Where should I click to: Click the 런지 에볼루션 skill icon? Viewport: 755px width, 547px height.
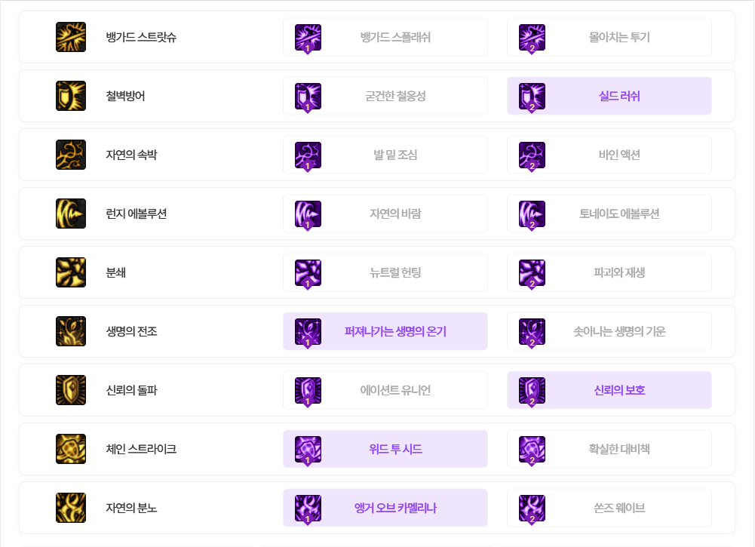pyautogui.click(x=71, y=214)
